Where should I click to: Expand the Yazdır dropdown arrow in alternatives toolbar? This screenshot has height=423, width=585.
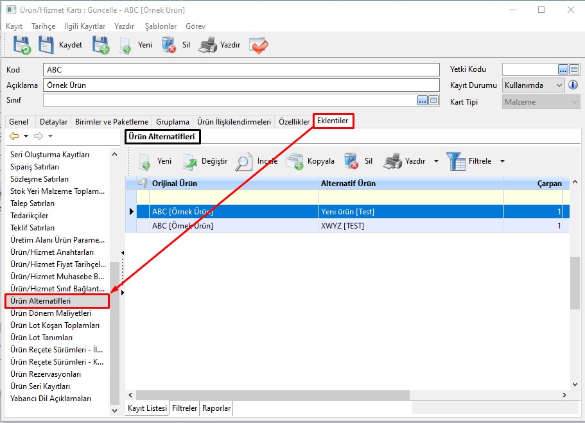tap(436, 161)
